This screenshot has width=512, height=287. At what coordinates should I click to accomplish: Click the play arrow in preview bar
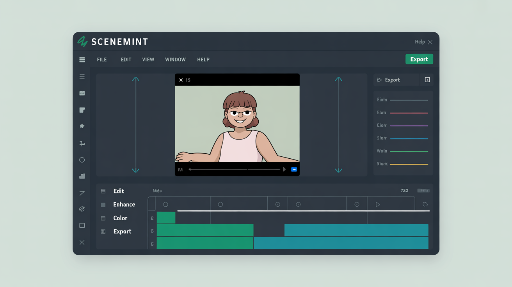coord(284,169)
